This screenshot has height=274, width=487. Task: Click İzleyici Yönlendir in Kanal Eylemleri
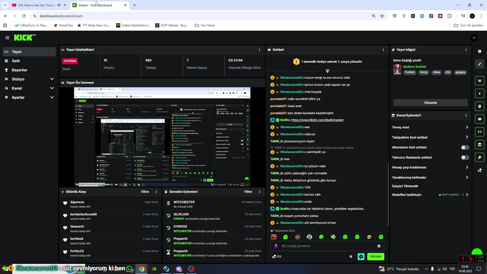[x=405, y=186]
